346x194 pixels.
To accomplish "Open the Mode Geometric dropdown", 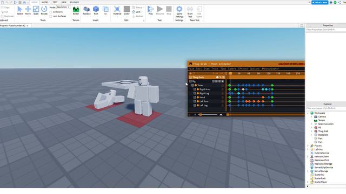I will tap(63, 7).
